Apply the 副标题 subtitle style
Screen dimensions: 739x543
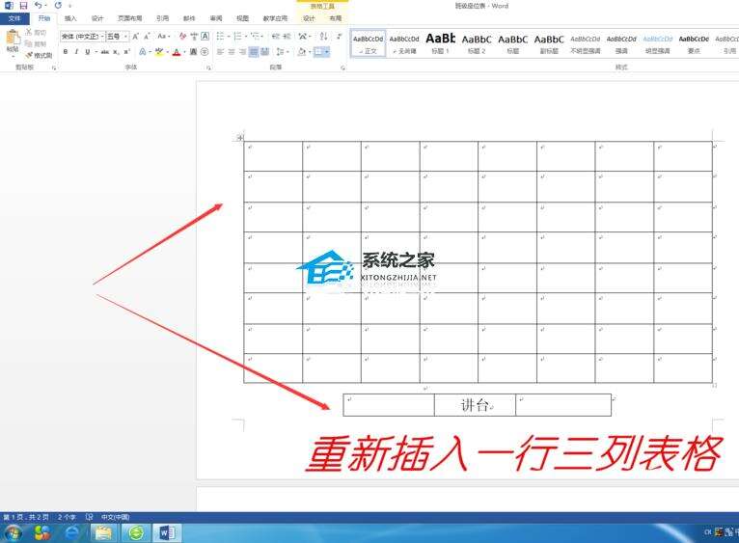coord(549,43)
